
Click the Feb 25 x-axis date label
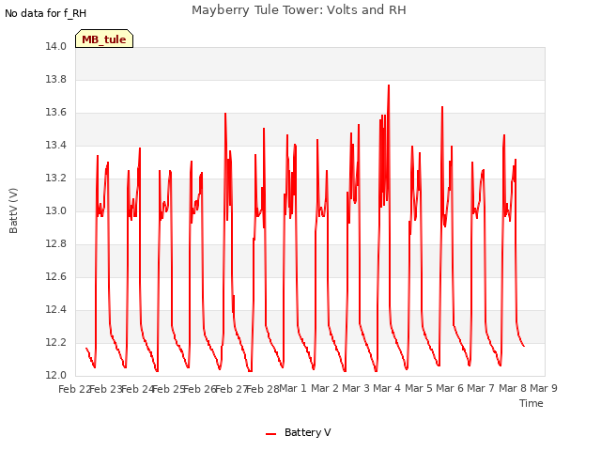169,389
